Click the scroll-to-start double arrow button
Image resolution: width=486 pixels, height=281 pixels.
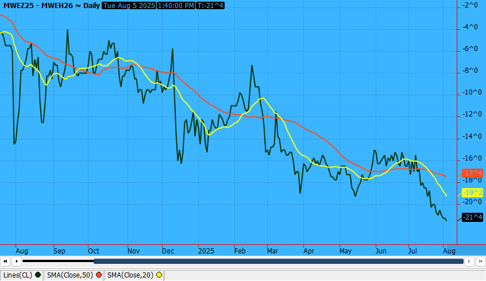coord(6,261)
